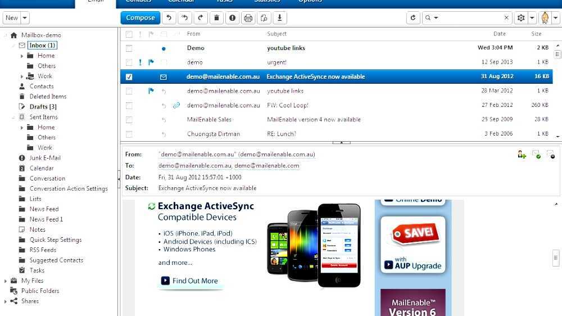This screenshot has height=316, width=562.
Task: Expand the Shares node
Action: click(6, 301)
